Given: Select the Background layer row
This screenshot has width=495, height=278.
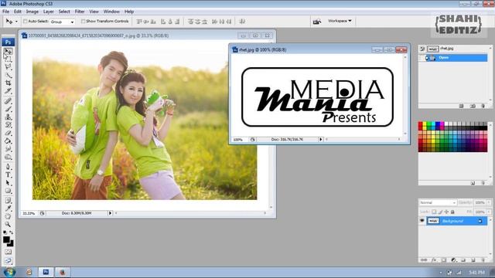Looking at the screenshot, I should click(453, 221).
